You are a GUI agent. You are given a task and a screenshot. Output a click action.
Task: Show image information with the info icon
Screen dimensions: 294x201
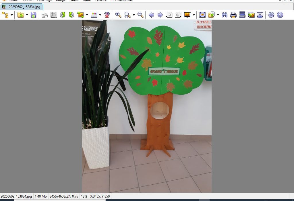click(x=280, y=15)
